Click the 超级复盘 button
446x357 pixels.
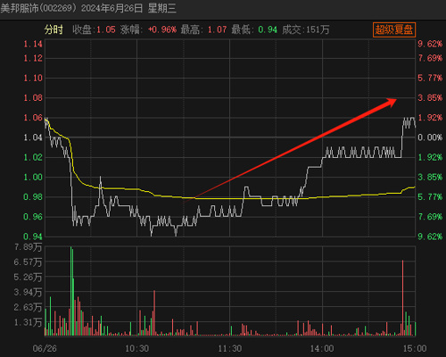394,29
